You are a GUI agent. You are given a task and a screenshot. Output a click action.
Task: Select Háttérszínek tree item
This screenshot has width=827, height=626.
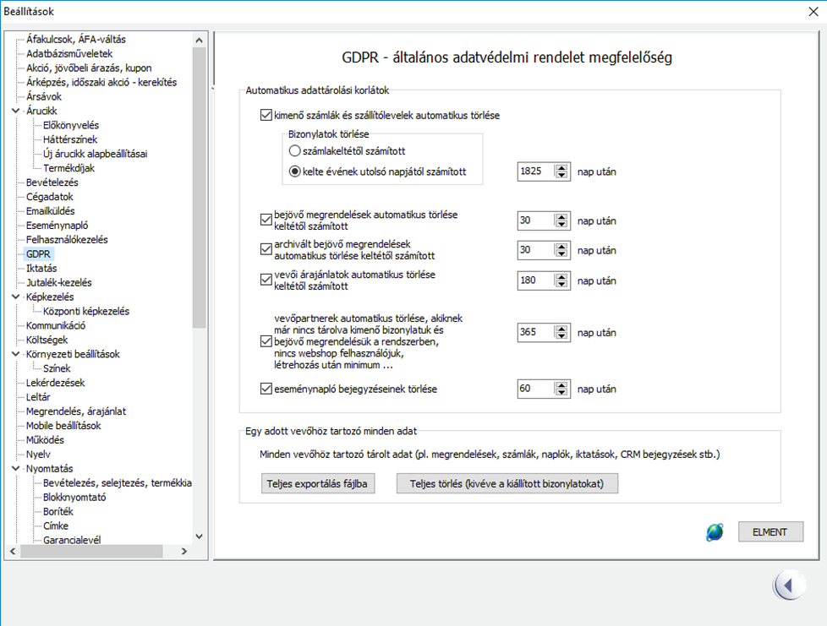click(70, 139)
